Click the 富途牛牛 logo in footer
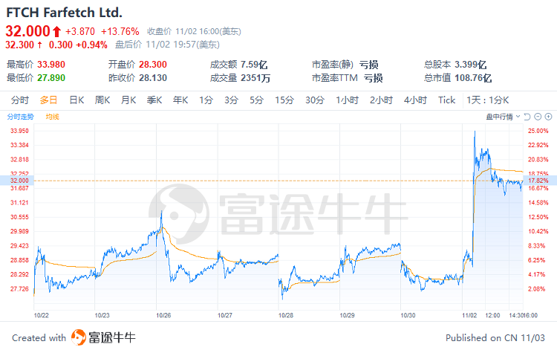The image size is (557, 353). pyautogui.click(x=103, y=337)
